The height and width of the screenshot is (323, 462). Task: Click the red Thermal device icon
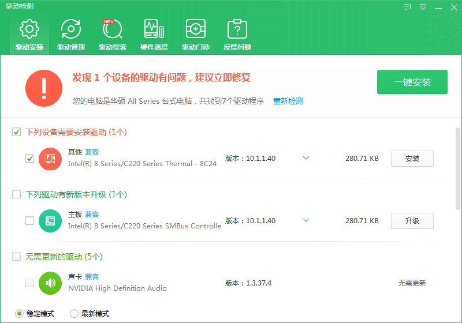tap(50, 159)
